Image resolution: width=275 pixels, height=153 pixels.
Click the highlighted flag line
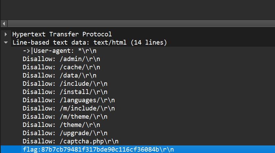coord(98,150)
